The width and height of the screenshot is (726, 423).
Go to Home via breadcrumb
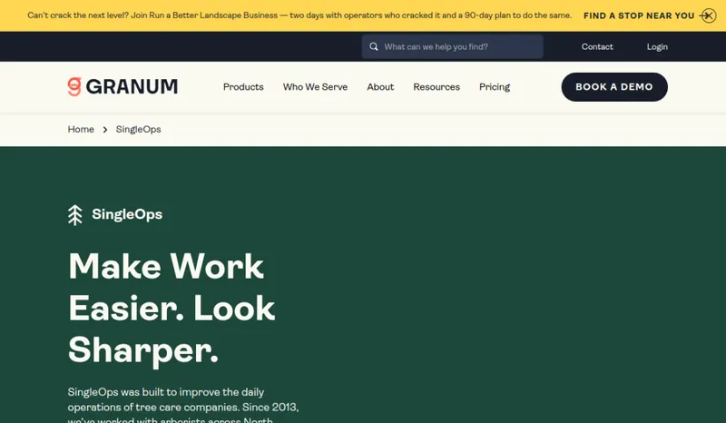coord(81,129)
